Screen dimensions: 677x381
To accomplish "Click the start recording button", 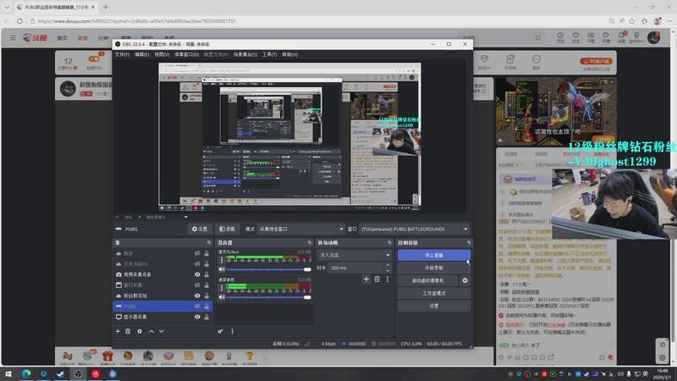I will pos(433,268).
